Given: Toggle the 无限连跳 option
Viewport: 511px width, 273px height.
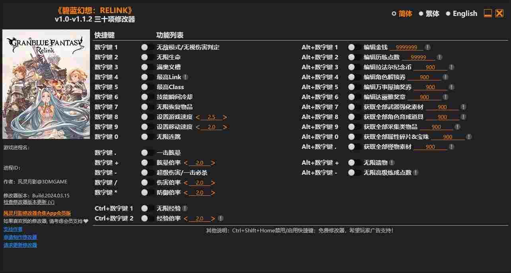Looking at the screenshot, I should (148, 137).
